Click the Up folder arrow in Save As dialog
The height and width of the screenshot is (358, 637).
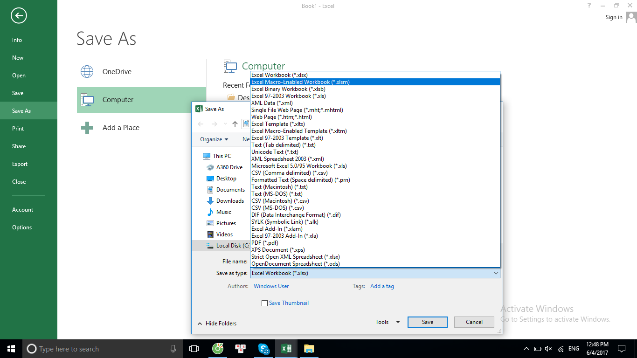pyautogui.click(x=235, y=124)
